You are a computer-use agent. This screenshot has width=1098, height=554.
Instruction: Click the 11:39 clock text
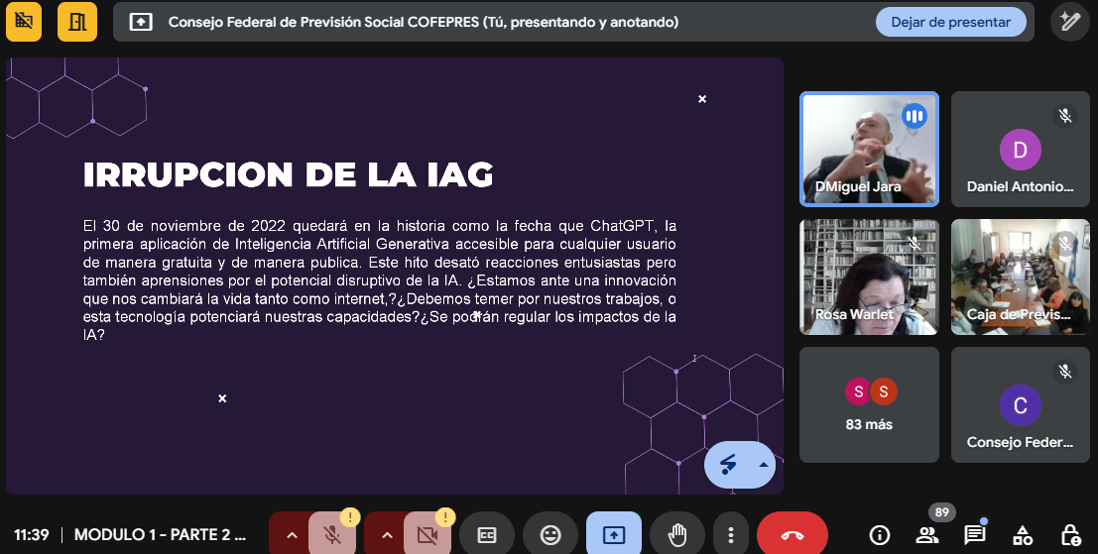click(x=32, y=535)
